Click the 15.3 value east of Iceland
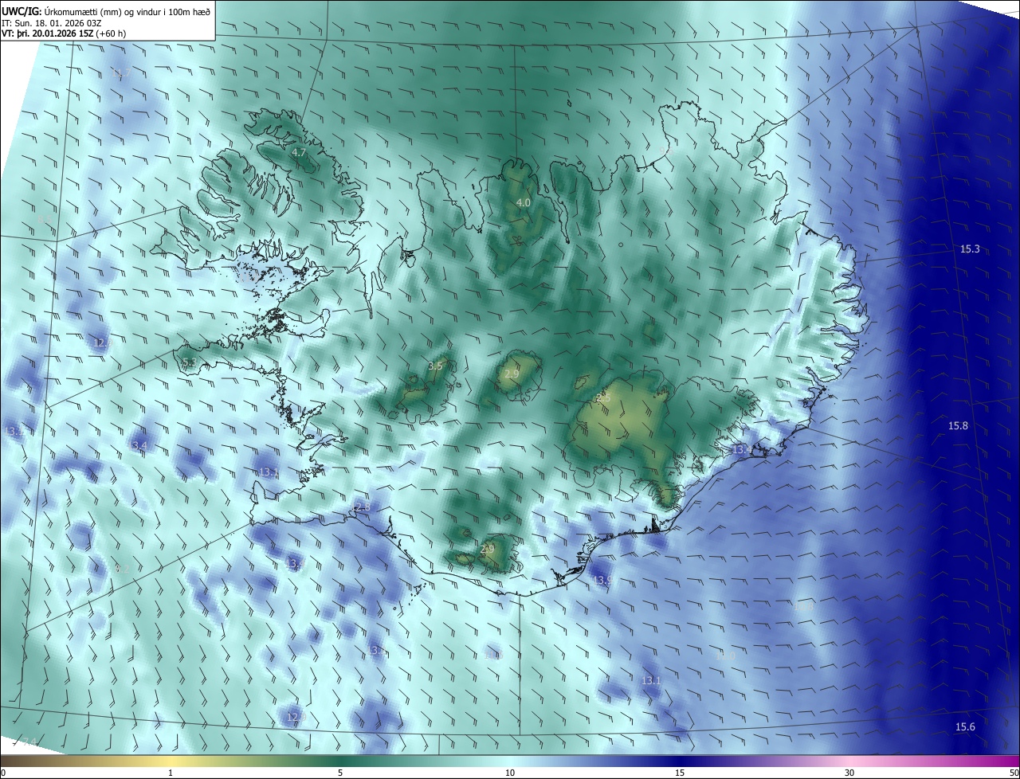This screenshot has height=779, width=1020. coord(970,249)
